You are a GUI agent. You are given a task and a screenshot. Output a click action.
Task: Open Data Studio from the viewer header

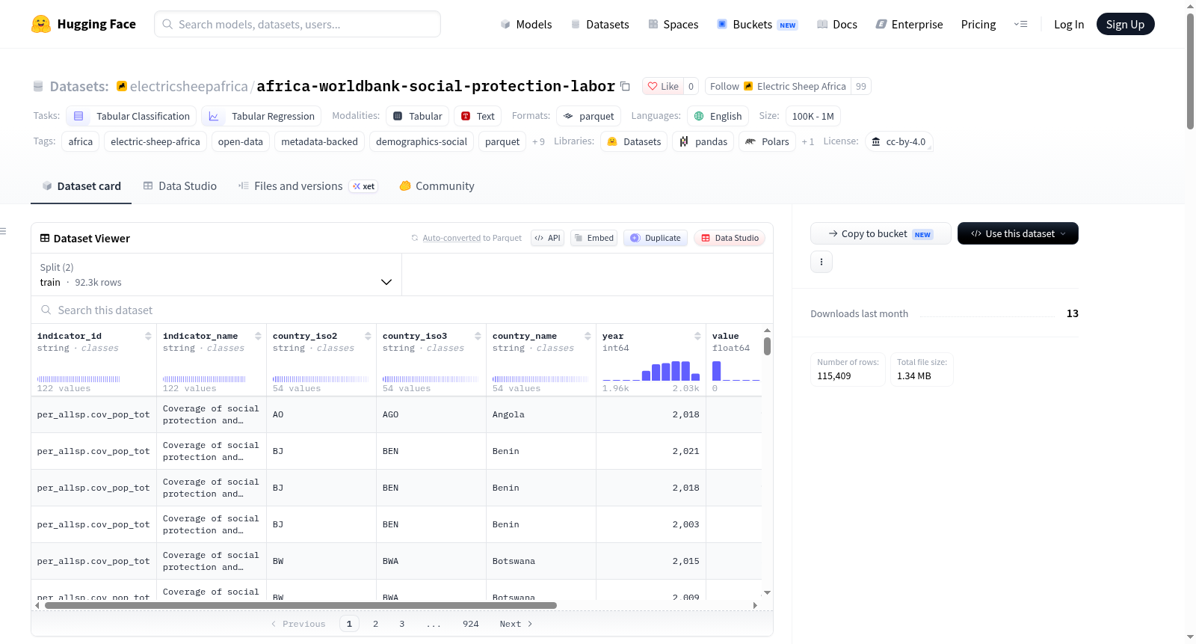(x=729, y=238)
